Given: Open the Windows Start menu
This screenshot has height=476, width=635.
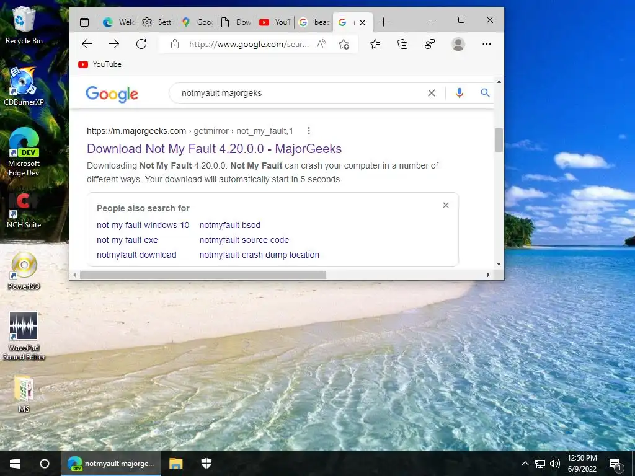Looking at the screenshot, I should coord(15,464).
